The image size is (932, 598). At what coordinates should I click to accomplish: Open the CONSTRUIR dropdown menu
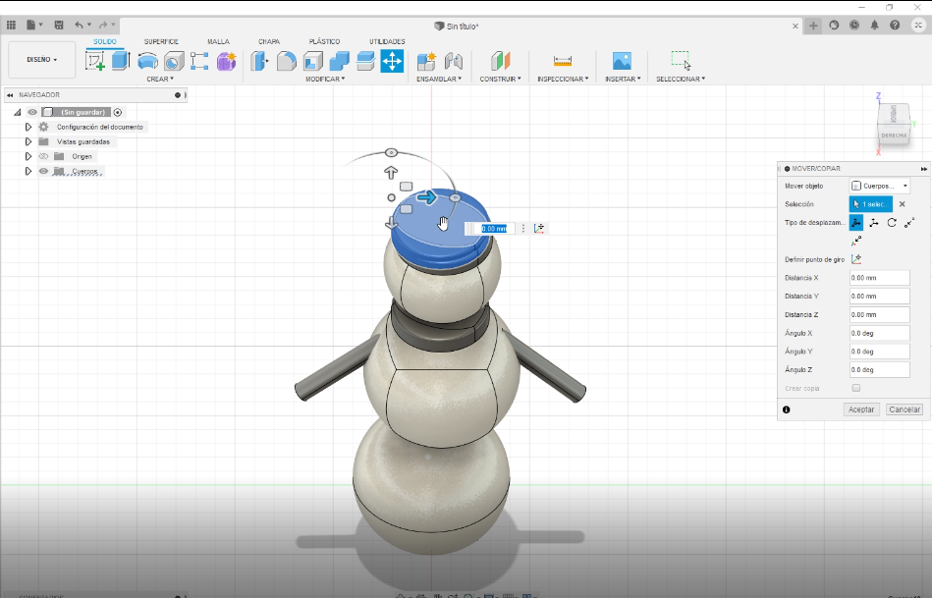point(500,80)
